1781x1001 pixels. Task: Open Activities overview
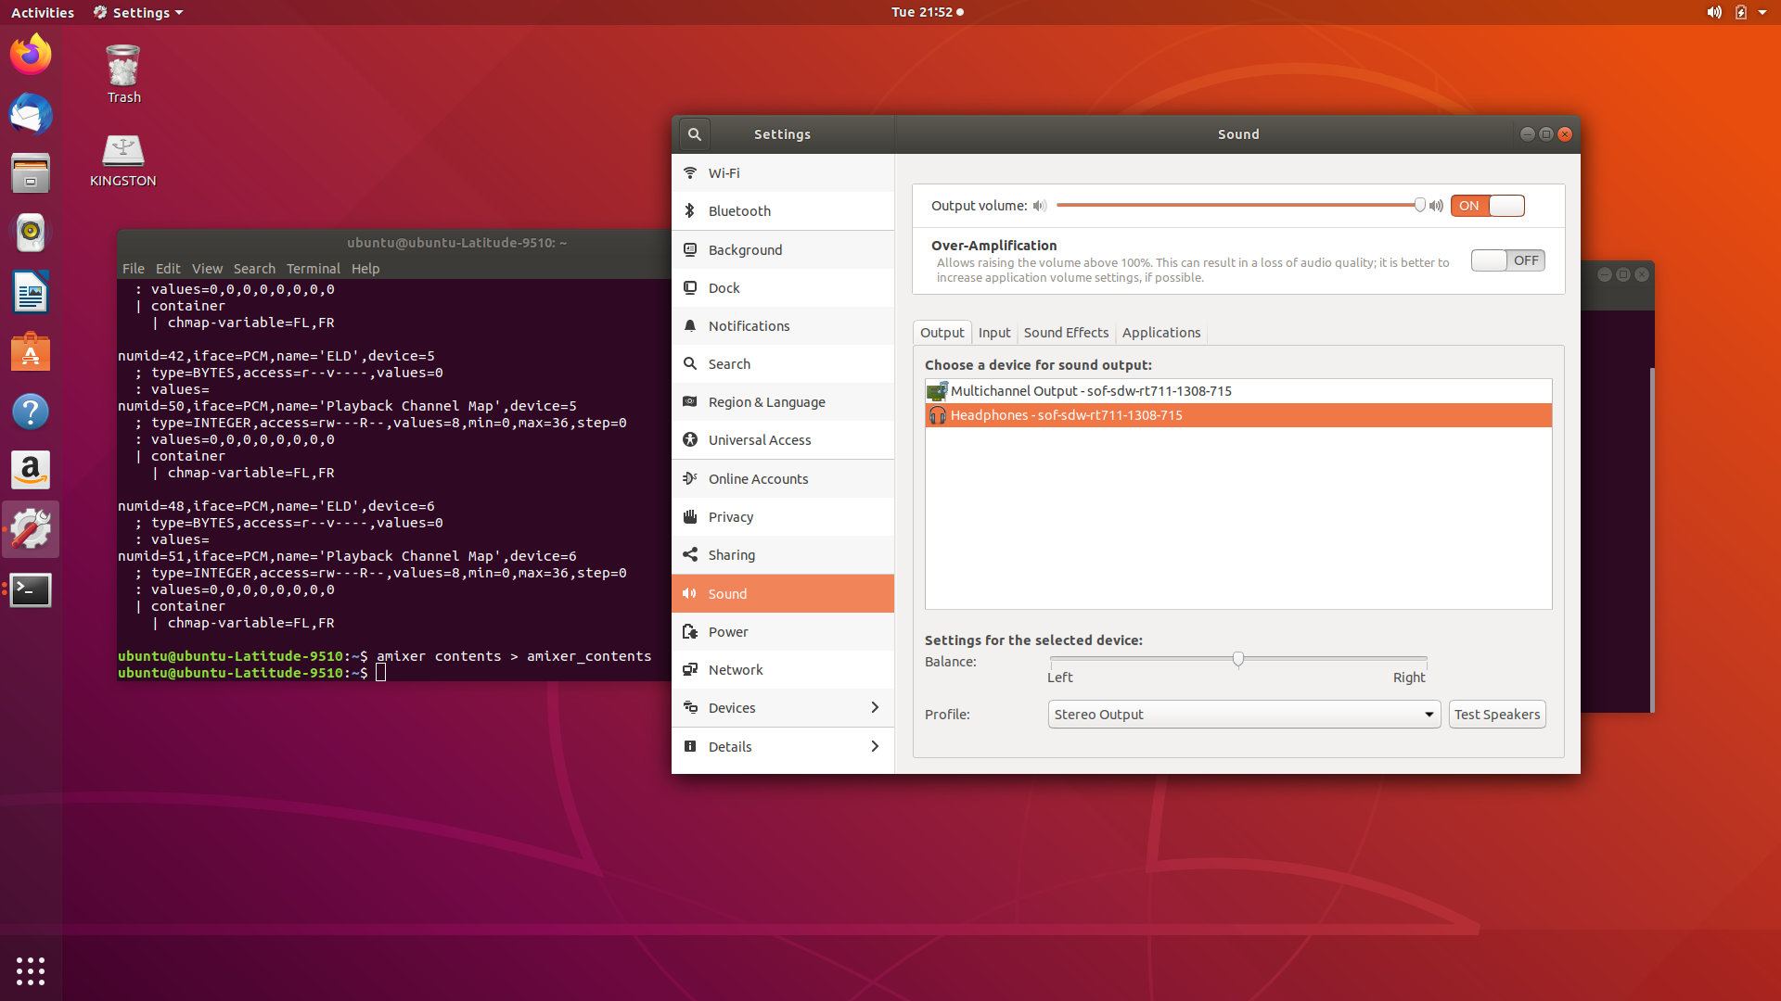pos(43,12)
